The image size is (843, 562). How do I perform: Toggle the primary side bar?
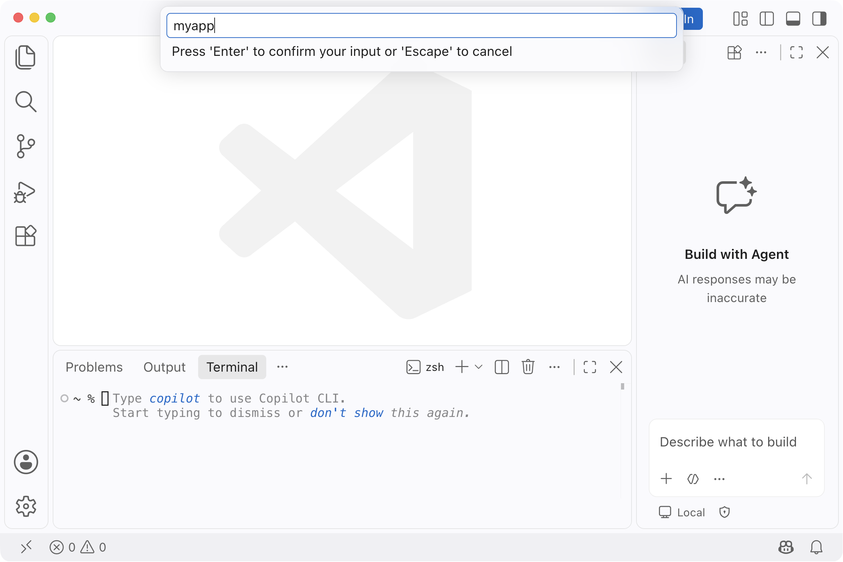[767, 19]
